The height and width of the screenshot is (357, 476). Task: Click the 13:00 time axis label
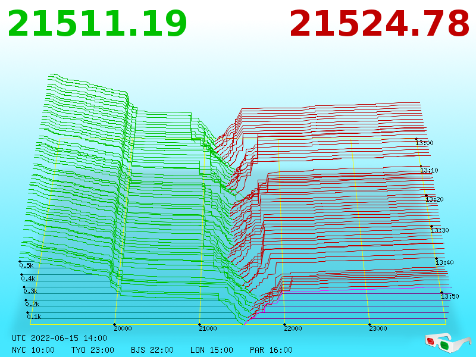click(x=424, y=143)
